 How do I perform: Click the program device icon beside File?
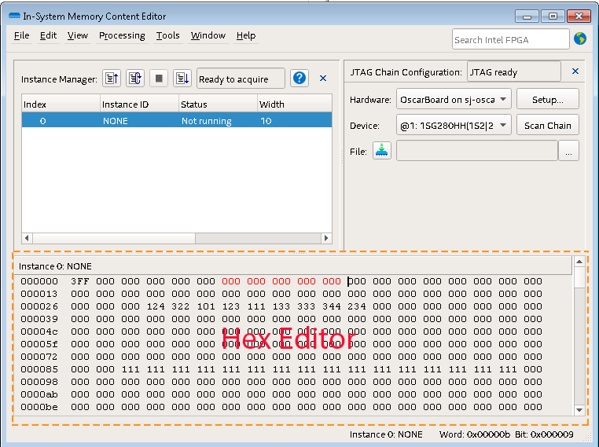pos(382,151)
